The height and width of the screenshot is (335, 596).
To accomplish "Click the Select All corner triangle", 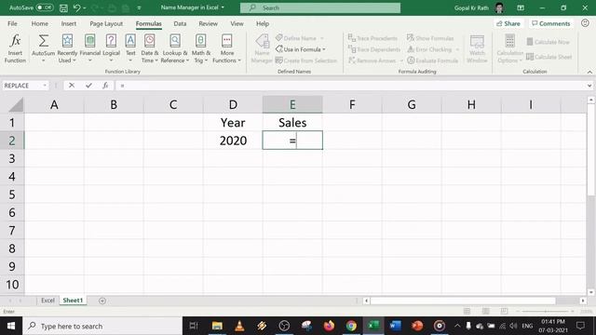I will click(x=15, y=105).
